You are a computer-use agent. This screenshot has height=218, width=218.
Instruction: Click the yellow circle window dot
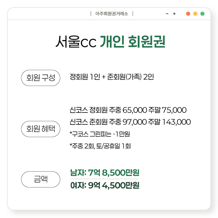tap(195, 14)
